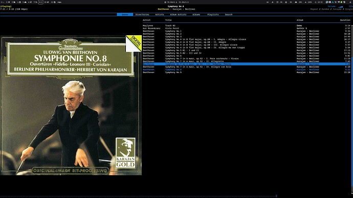The height and width of the screenshot is (198, 353).
Task: Click 'Gothic 3' album cell
Action: pyautogui.click(x=301, y=28)
